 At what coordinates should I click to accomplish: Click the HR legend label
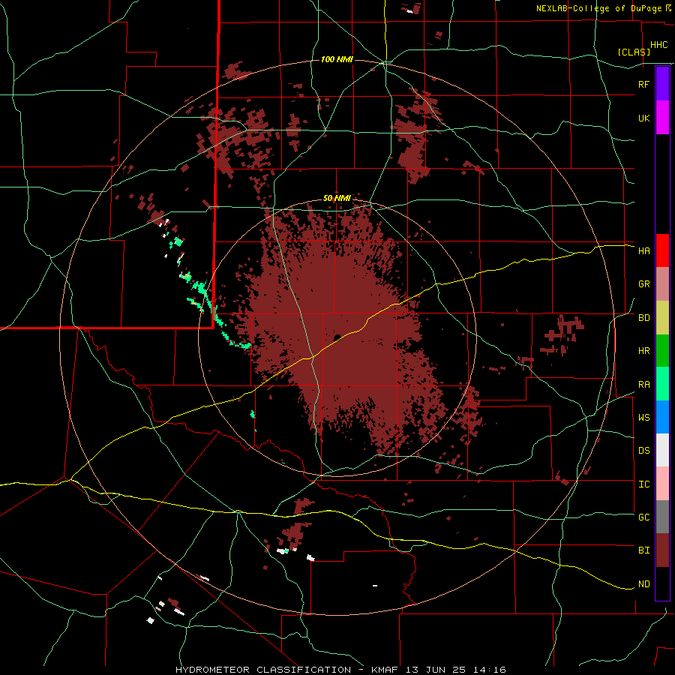coord(643,351)
